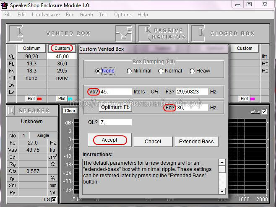
Task: Click closed box Plot button with magenta swatch
Action: pyautogui.click(x=244, y=98)
